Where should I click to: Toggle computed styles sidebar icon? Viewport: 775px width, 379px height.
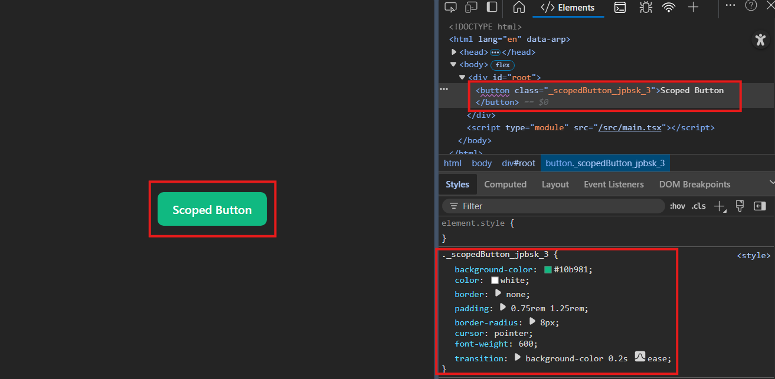(760, 206)
